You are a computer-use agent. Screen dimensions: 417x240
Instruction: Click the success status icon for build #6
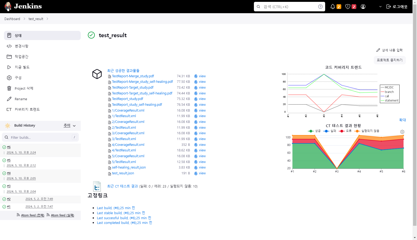(4, 147)
